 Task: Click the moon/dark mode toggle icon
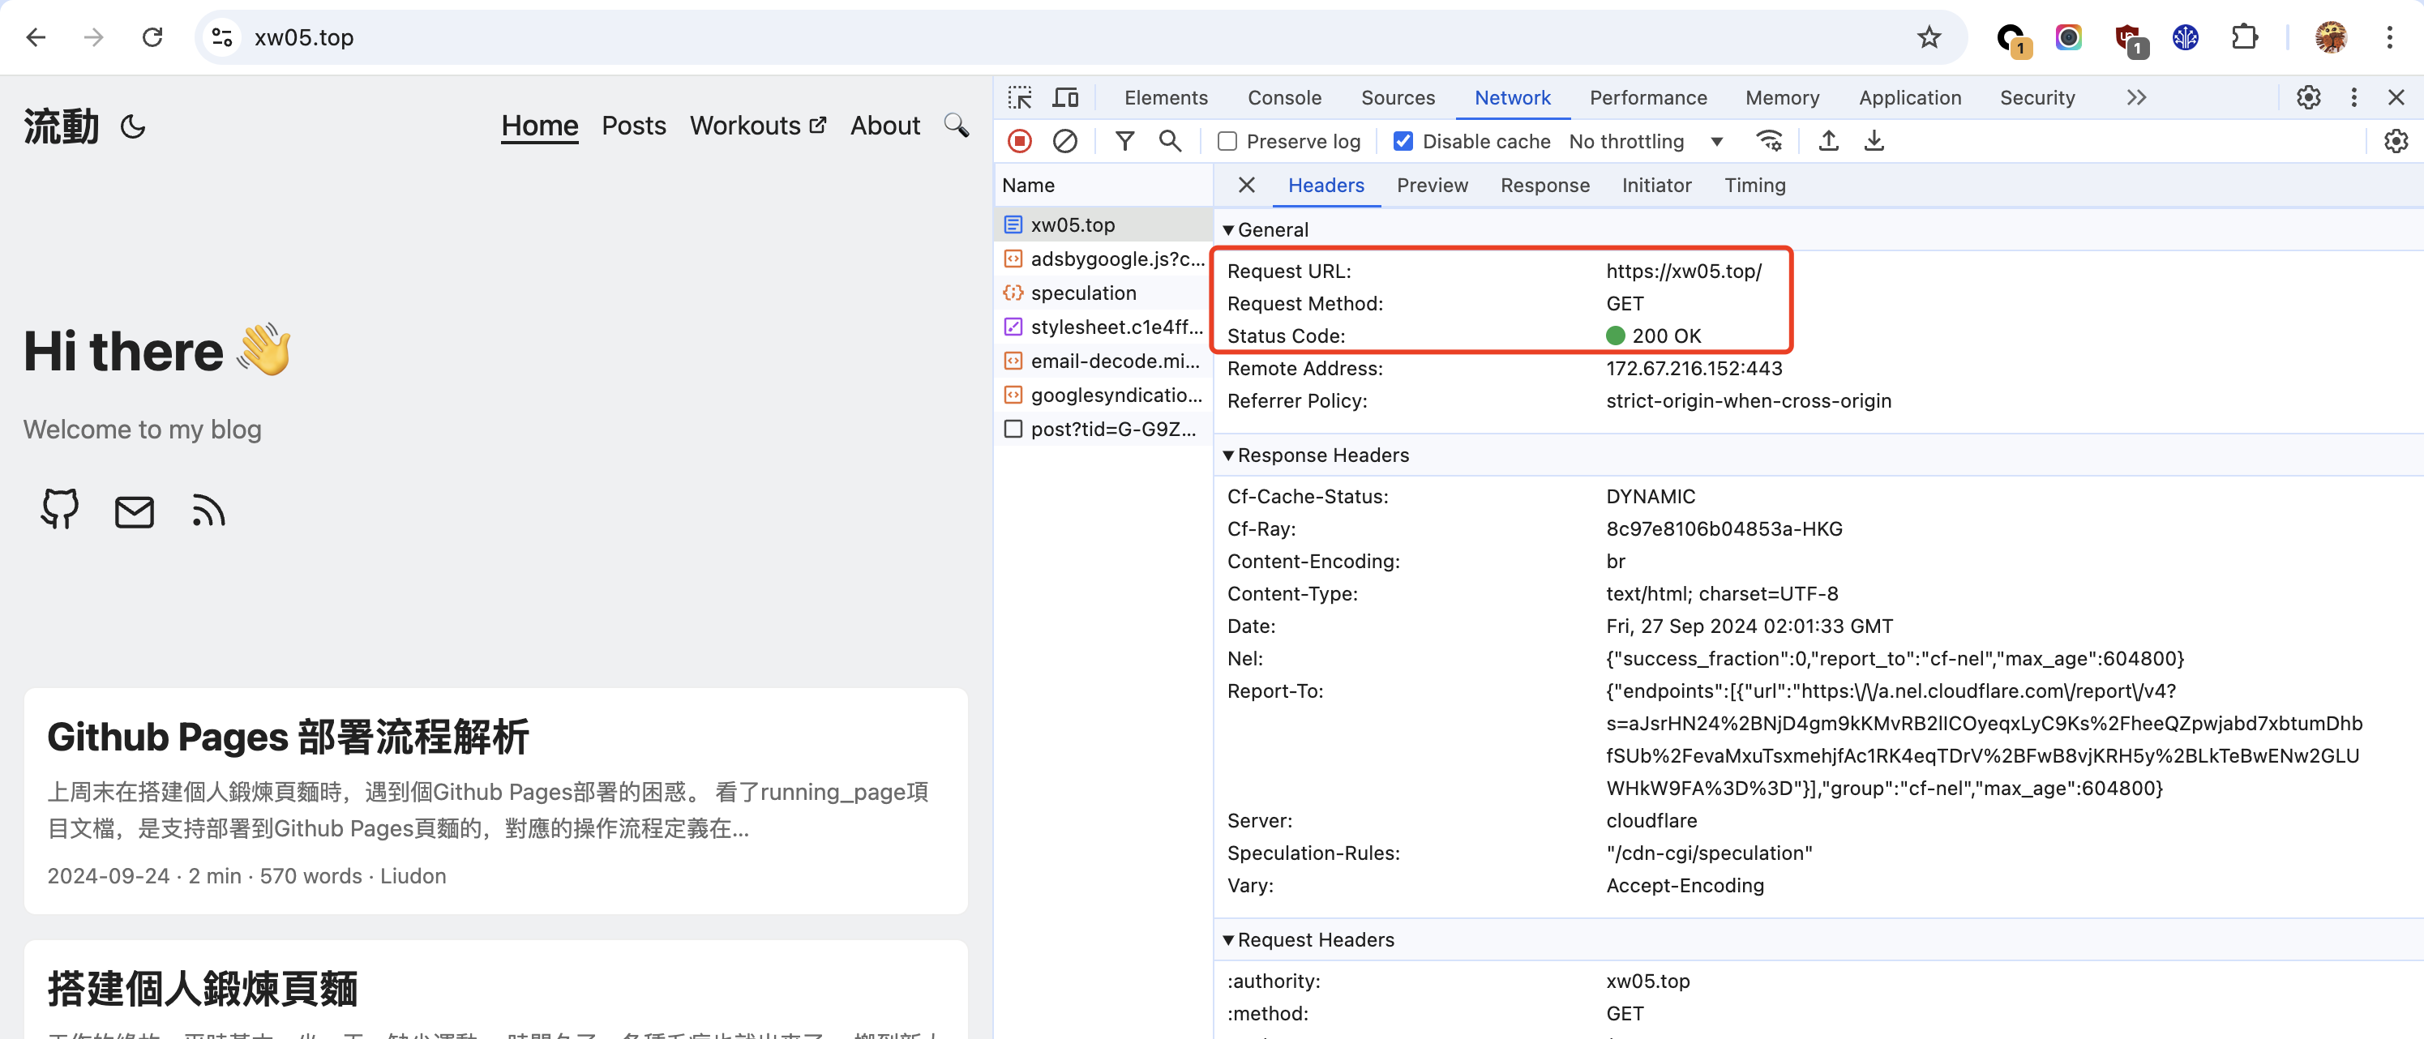click(133, 126)
